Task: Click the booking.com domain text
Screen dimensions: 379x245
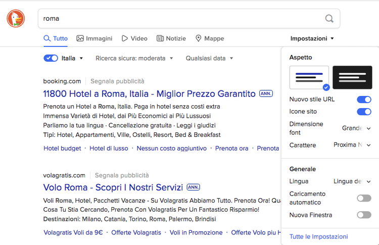Action: pyautogui.click(x=62, y=81)
